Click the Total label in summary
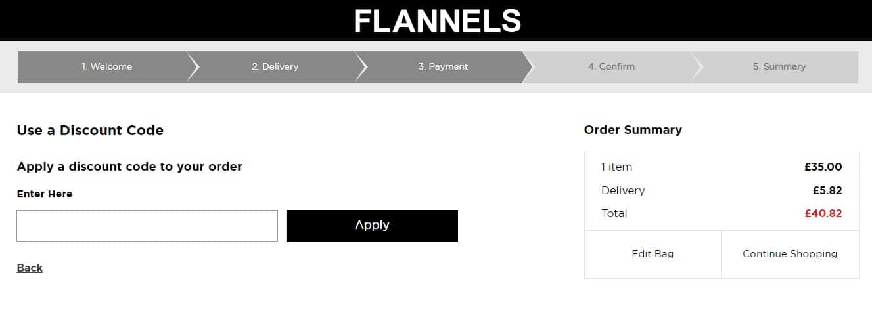Screen dimensions: 872x309 (614, 214)
